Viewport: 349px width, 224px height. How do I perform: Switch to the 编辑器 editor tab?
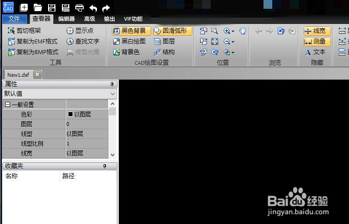pos(66,19)
